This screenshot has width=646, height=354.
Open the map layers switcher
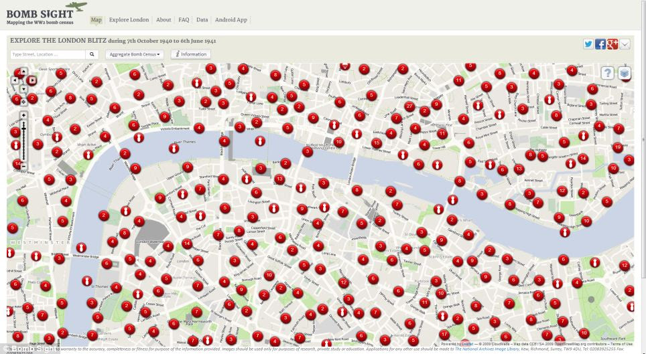[x=625, y=73]
